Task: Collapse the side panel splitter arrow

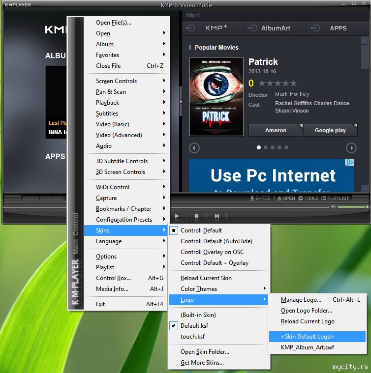Action: [181, 101]
